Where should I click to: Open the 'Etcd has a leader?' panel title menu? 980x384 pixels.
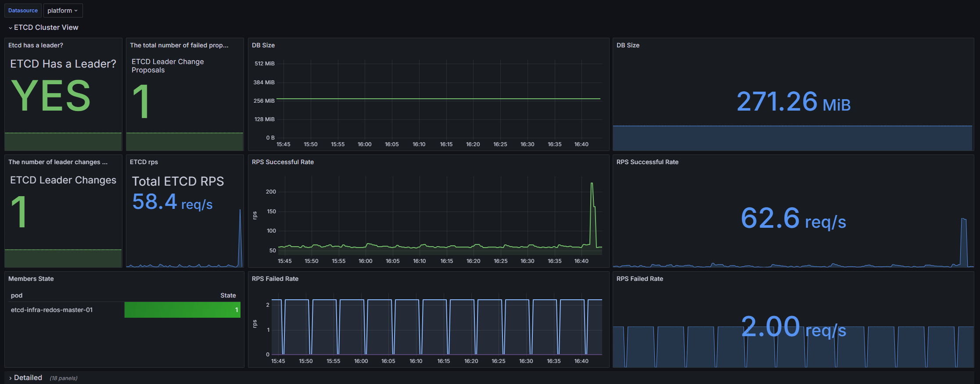pyautogui.click(x=36, y=45)
